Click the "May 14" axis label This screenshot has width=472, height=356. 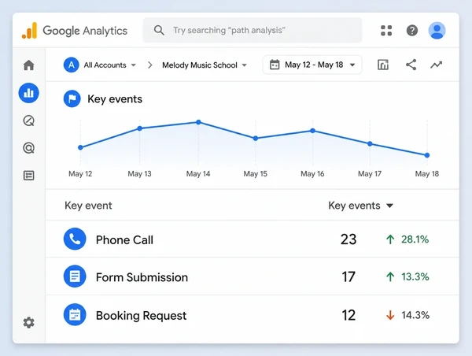point(198,174)
